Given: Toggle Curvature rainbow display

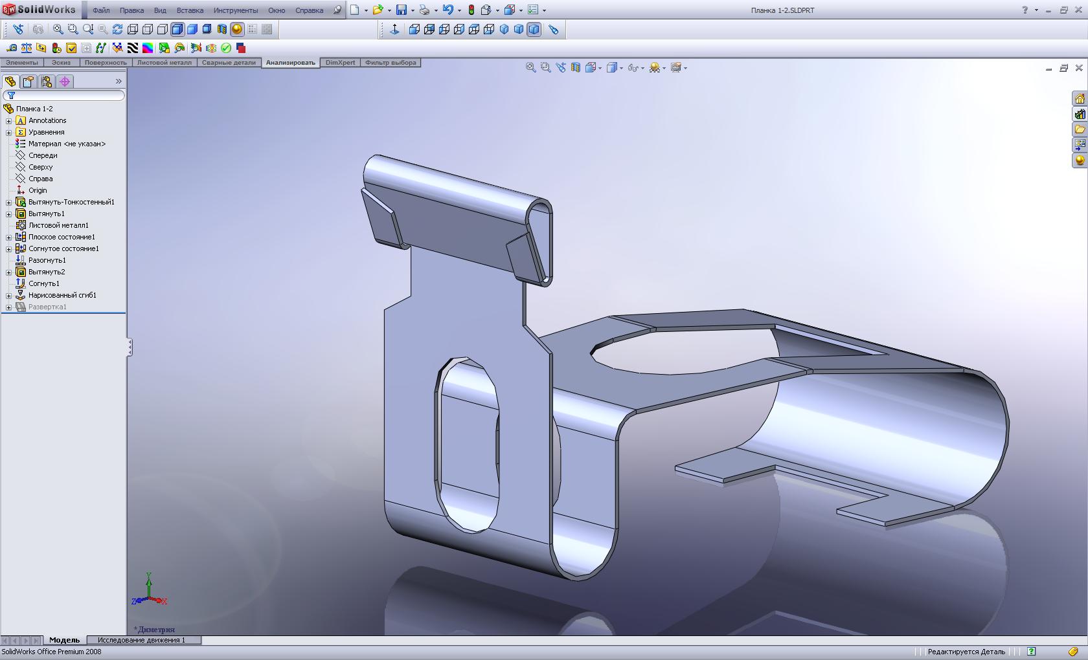Looking at the screenshot, I should [x=148, y=48].
